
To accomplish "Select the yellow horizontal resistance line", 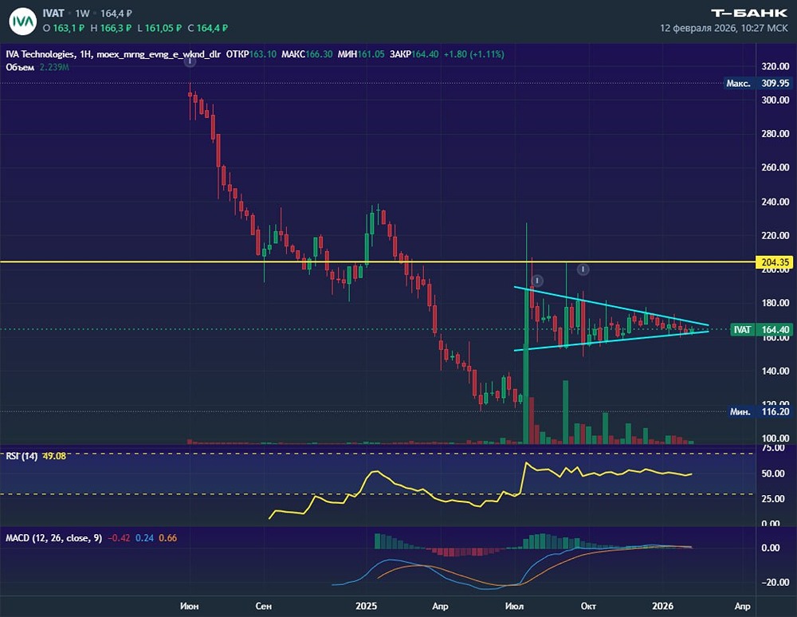I will pos(379,261).
